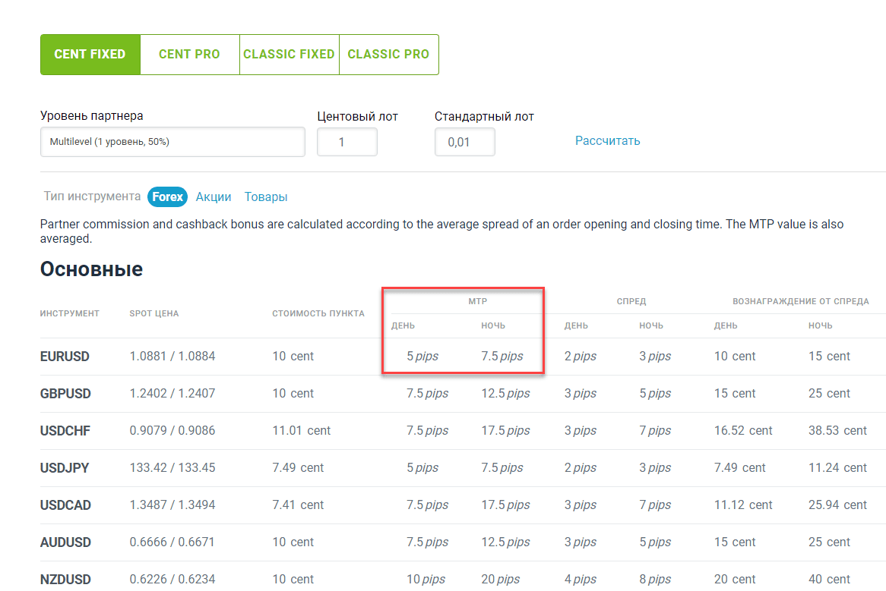Select the USDCHF instrument
Viewport: 886px width, 591px height.
click(x=65, y=431)
